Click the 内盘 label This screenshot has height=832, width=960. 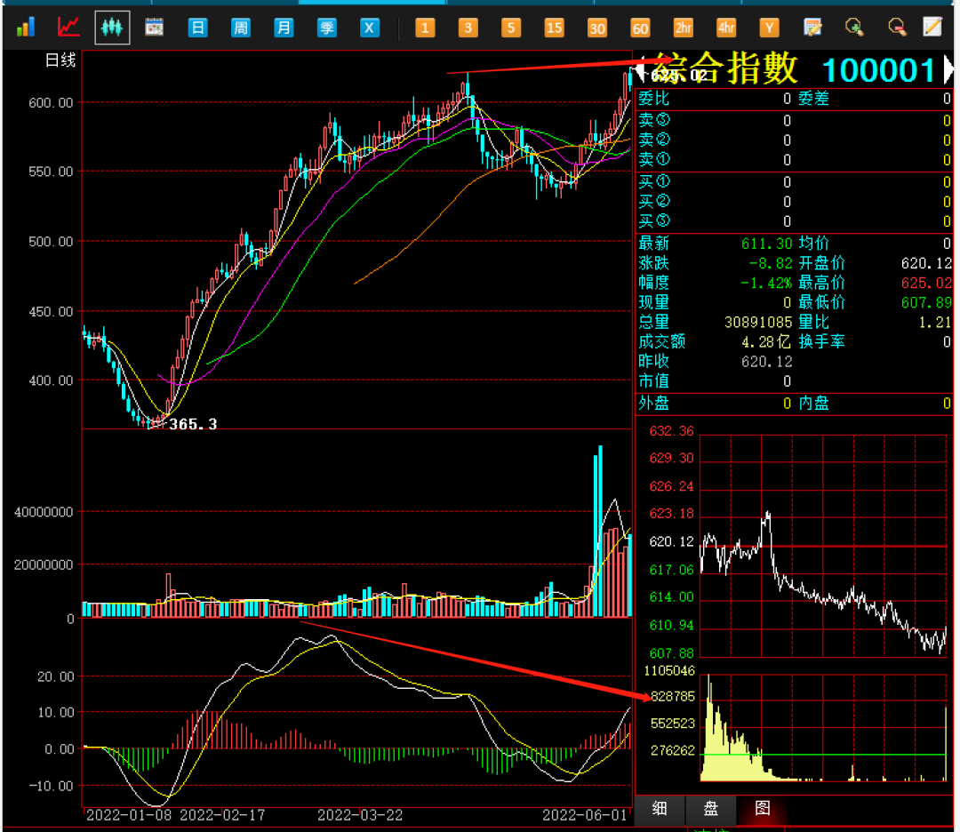click(x=813, y=403)
